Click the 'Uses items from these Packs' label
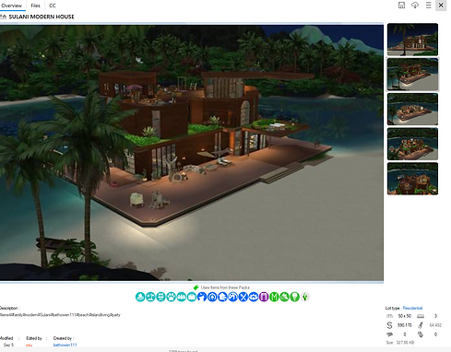Viewport: 451px width, 352px height. tap(225, 287)
